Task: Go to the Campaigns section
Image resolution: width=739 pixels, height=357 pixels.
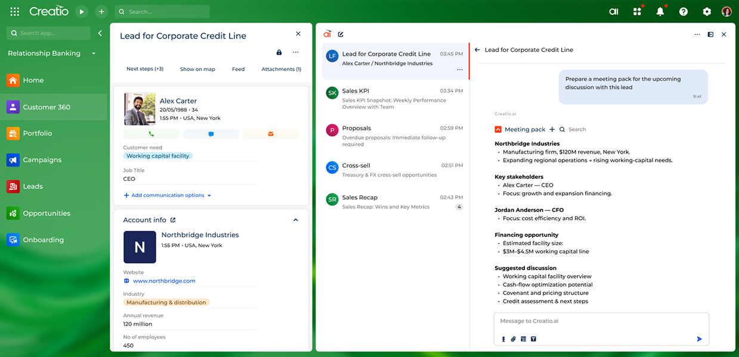Action: pos(54,160)
